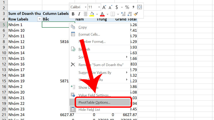The width and height of the screenshot is (214, 120).
Task: Click the Format Painter brush icon
Action: pyautogui.click(x=136, y=14)
